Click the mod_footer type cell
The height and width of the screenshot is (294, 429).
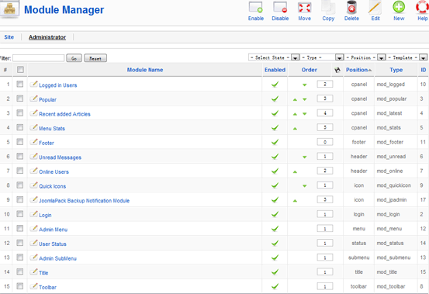[x=390, y=142]
